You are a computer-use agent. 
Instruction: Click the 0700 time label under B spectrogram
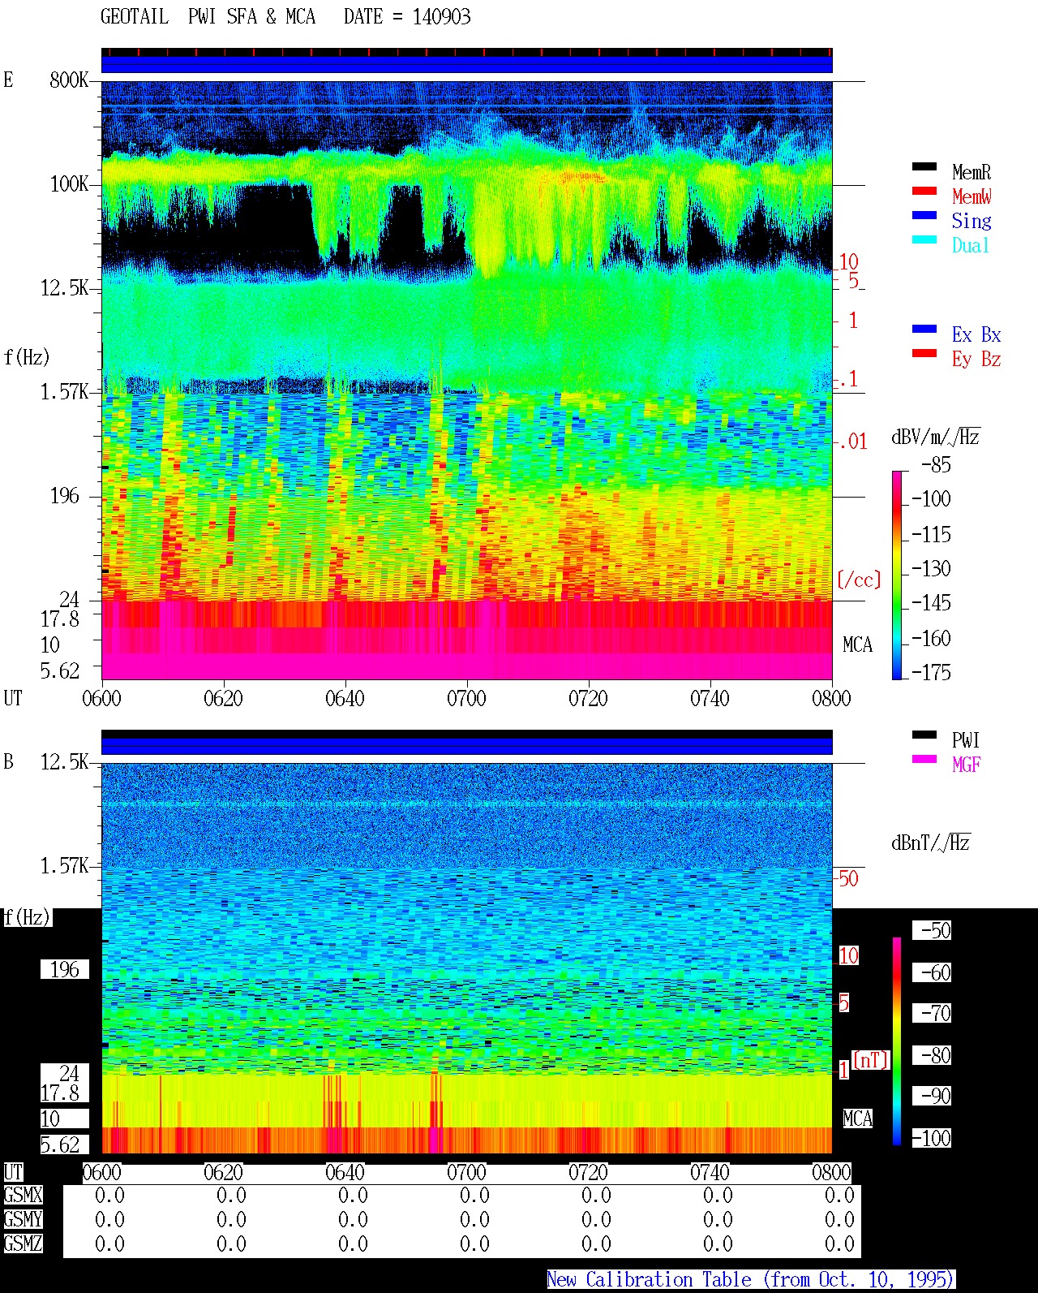coord(466,1173)
